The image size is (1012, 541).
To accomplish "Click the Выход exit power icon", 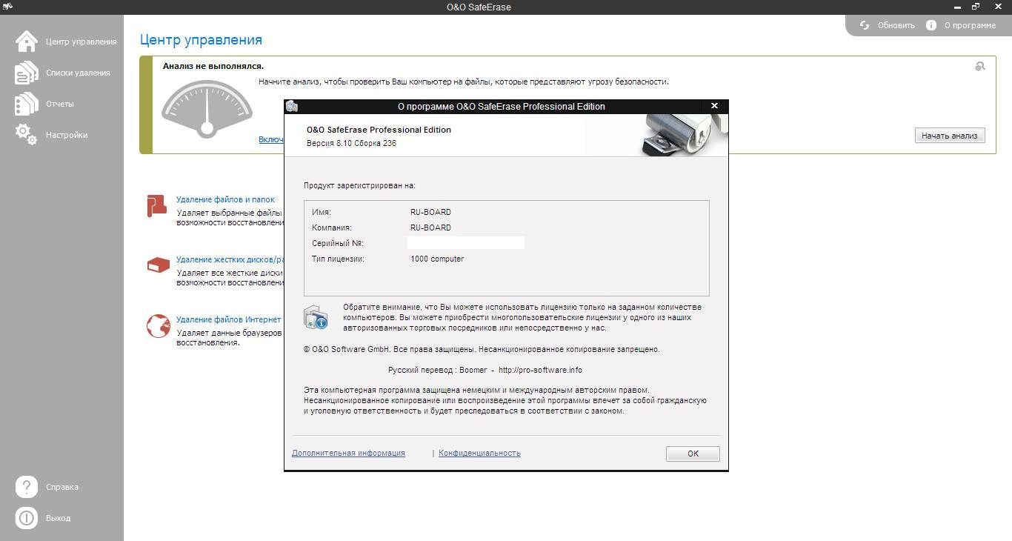I will tap(27, 518).
